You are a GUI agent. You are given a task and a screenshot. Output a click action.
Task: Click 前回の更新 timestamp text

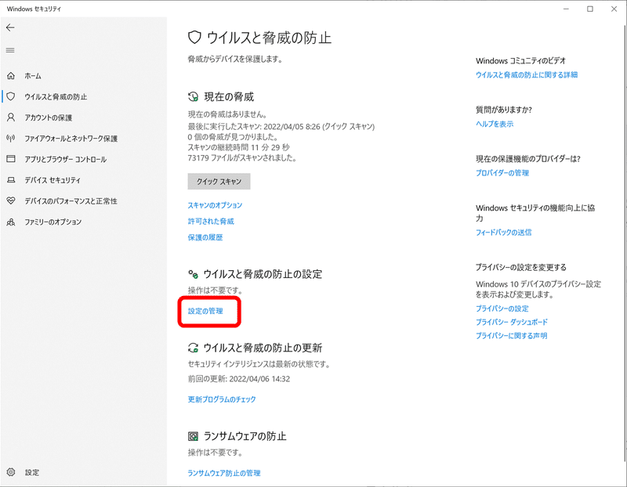pyautogui.click(x=239, y=379)
